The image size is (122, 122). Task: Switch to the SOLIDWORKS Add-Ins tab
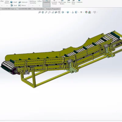point(9,9)
